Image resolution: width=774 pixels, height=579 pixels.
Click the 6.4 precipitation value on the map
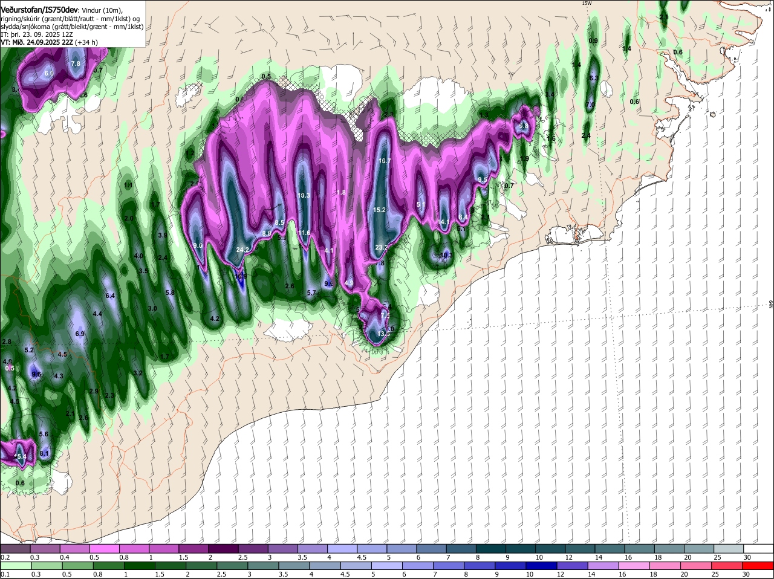pos(110,296)
